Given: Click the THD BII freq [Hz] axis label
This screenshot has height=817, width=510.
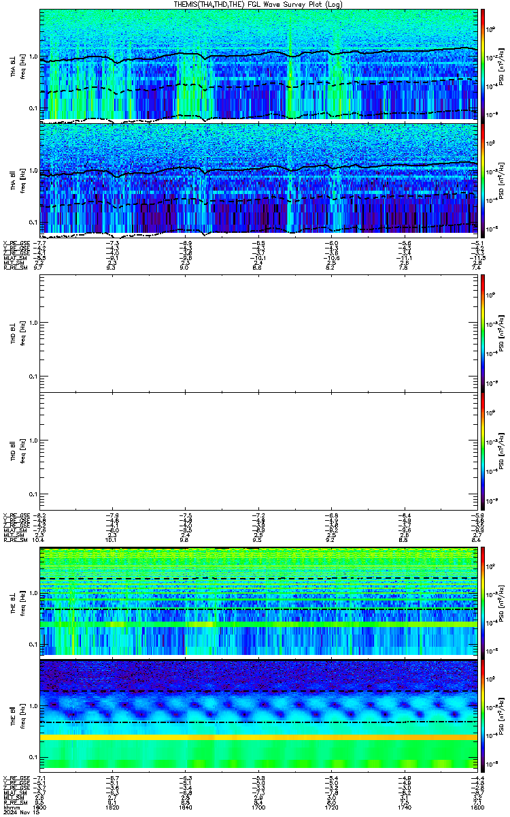Looking at the screenshot, I should click(23, 451).
